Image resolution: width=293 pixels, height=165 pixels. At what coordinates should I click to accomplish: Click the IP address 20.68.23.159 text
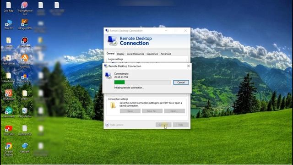[121, 77]
